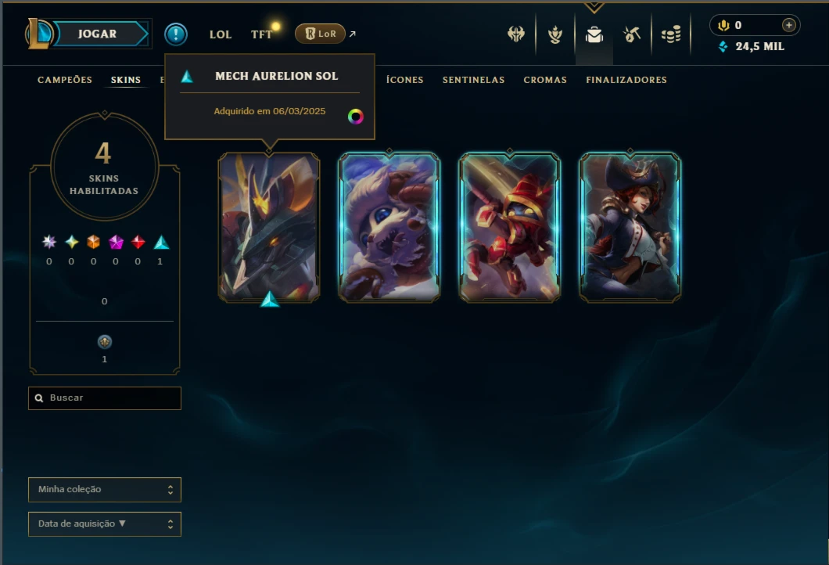Screen dimensions: 829x565
Task: Switch to the TFT game mode
Action: 261,34
